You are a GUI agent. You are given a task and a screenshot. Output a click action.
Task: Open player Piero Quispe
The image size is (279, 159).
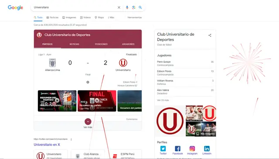(x=185, y=64)
